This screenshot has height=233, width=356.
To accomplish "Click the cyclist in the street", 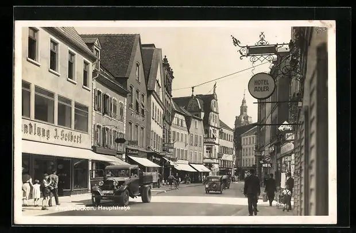I will pyautogui.click(x=176, y=182).
